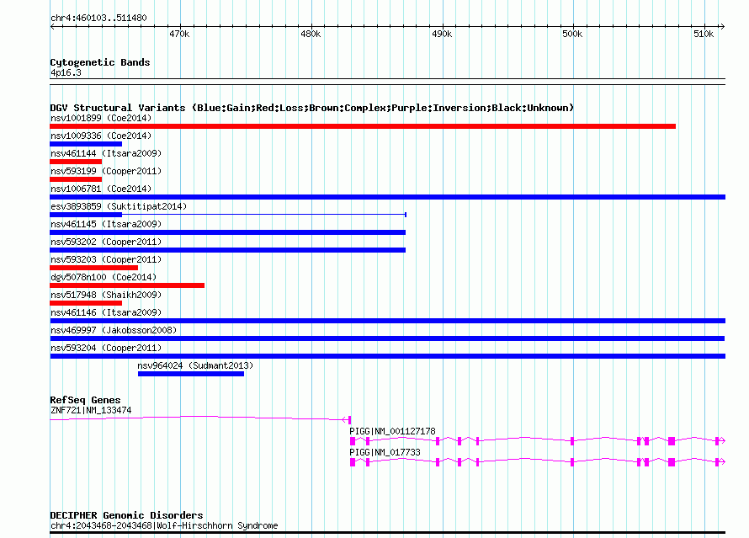The image size is (749, 538).
Task: Click the 4p16.3 band label
Action: (66, 72)
